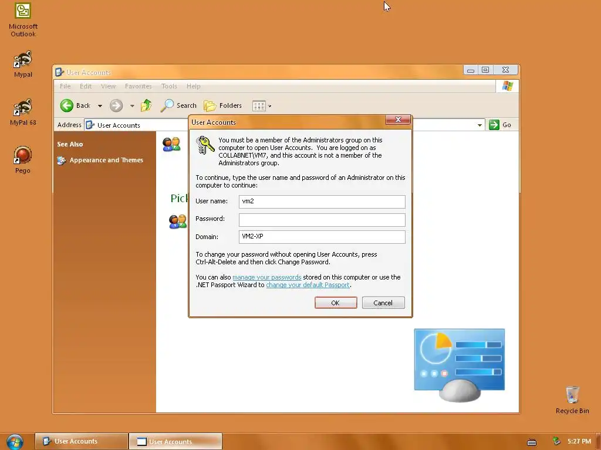Click the Appearance and Themes icon
This screenshot has height=450, width=601.
click(x=61, y=161)
